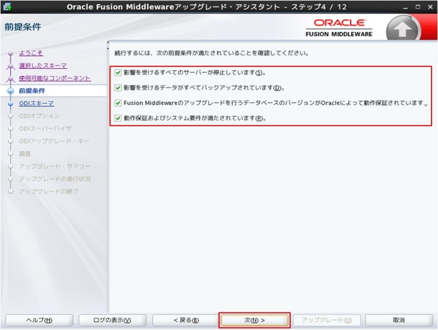
Task: Click the ODIスキーマ step bullet icon
Action: point(10,103)
